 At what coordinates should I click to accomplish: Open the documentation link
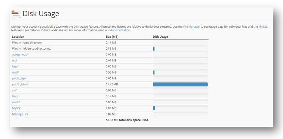pos(120,30)
